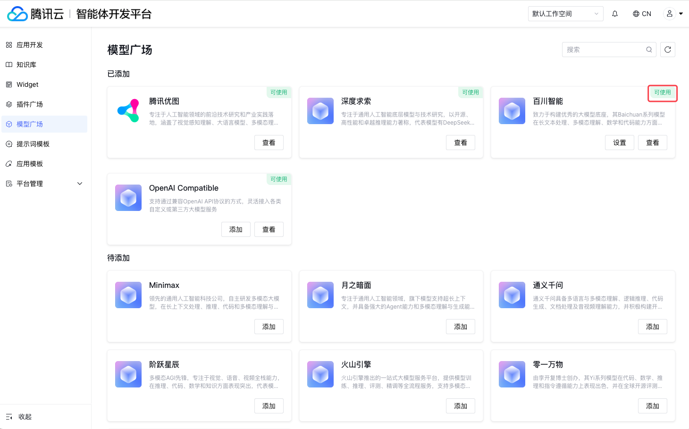Click the 深度求索 card title

point(356,101)
